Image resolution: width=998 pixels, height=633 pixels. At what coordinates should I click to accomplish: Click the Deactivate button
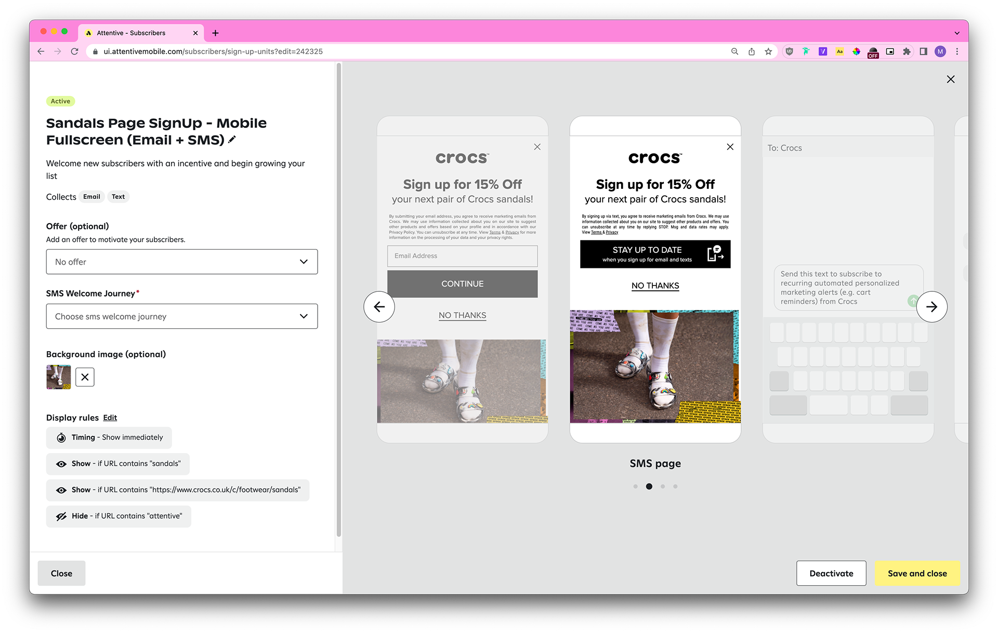pos(831,573)
